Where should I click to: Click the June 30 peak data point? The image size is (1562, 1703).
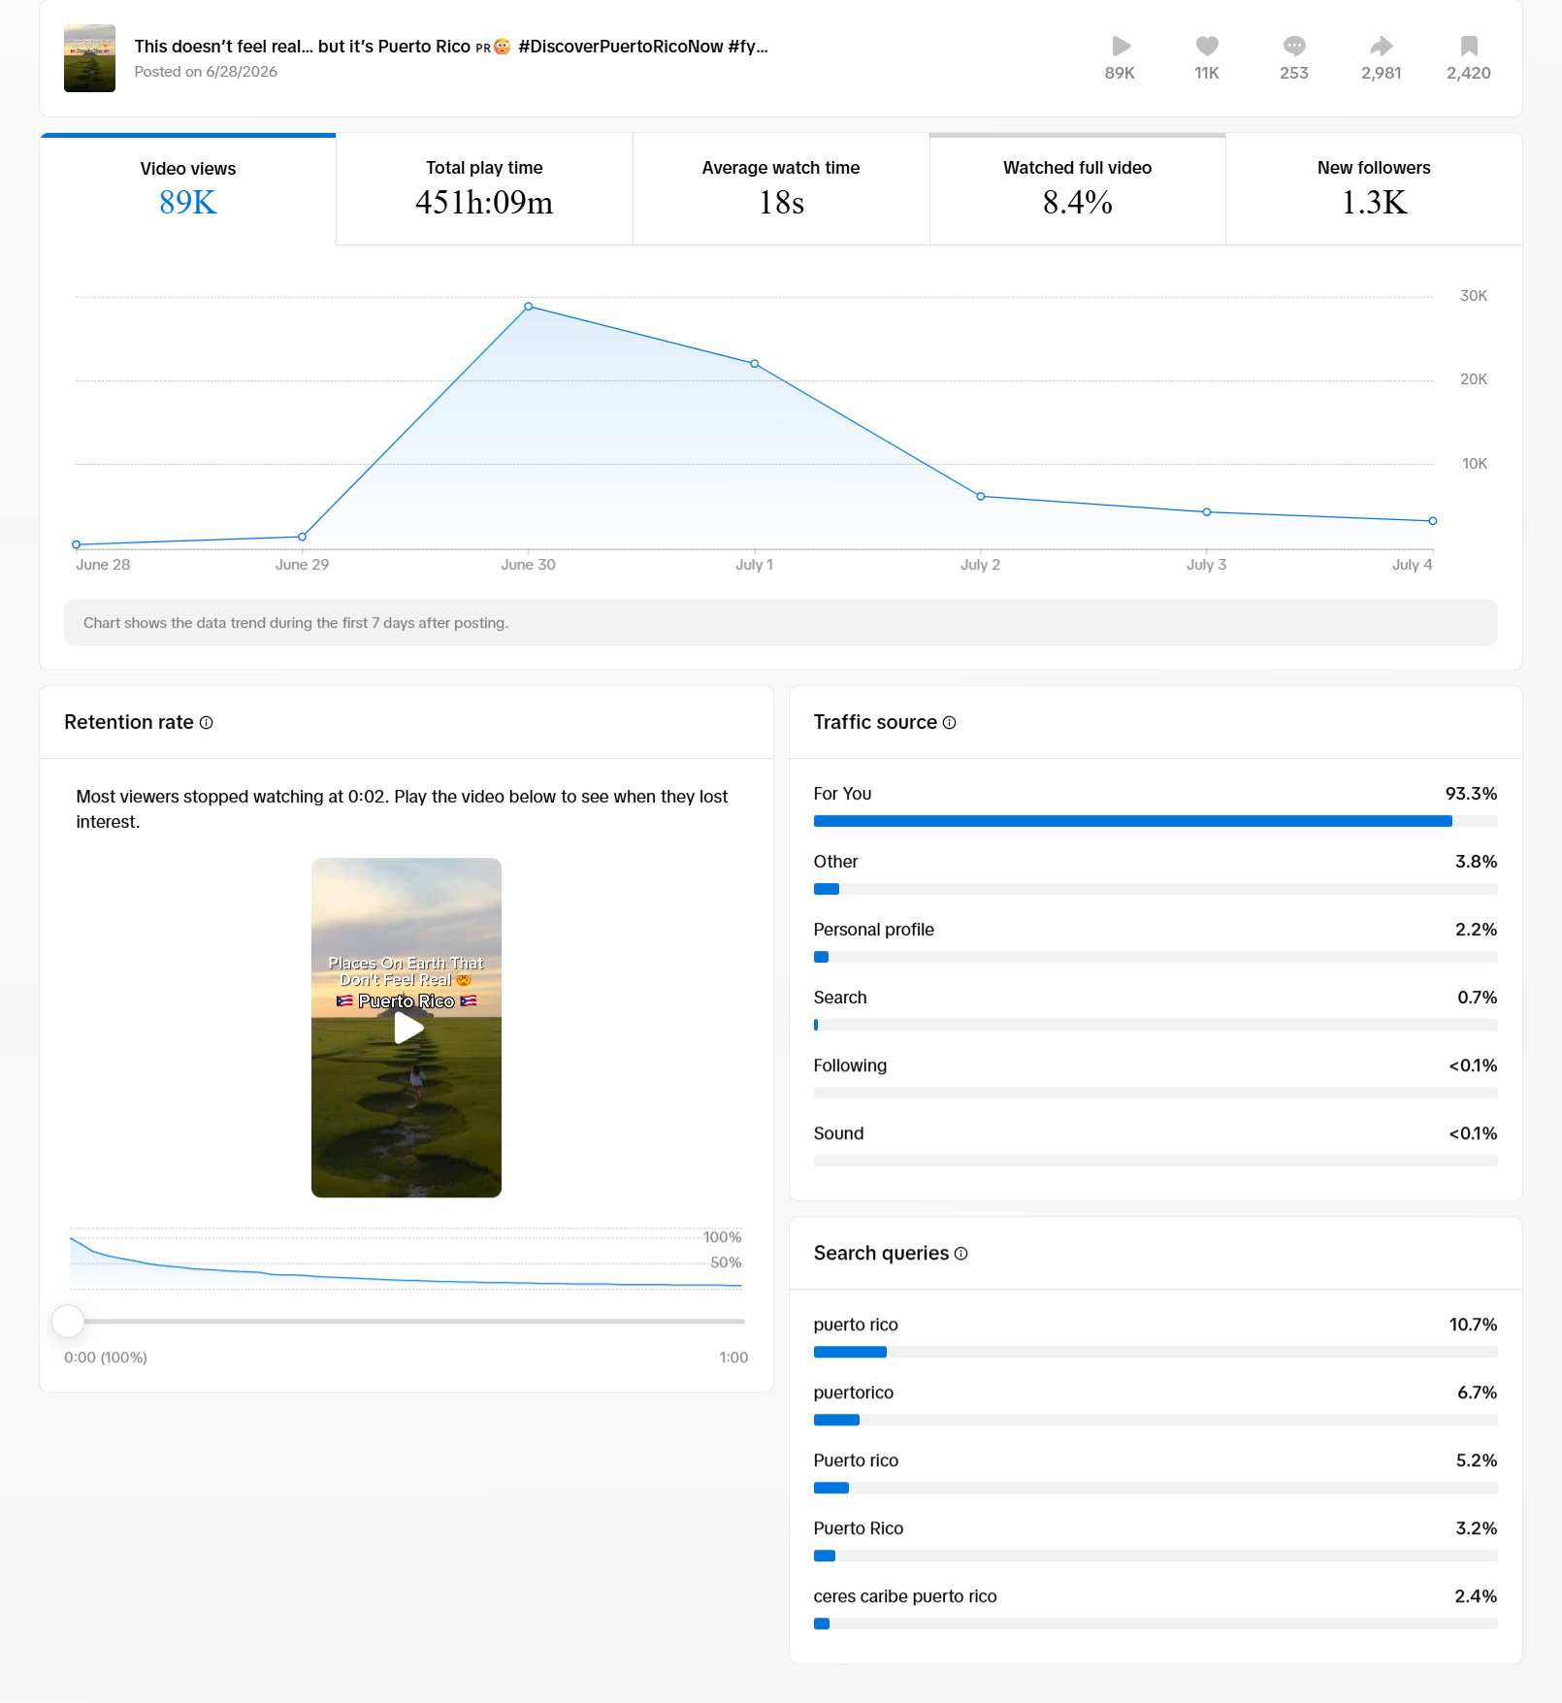(x=529, y=307)
